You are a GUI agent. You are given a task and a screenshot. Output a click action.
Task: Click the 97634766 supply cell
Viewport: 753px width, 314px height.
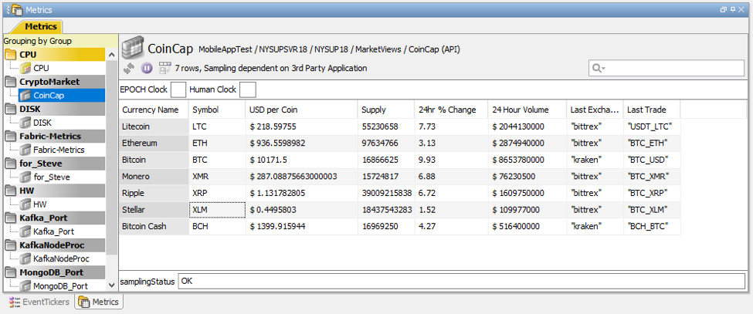(386, 143)
